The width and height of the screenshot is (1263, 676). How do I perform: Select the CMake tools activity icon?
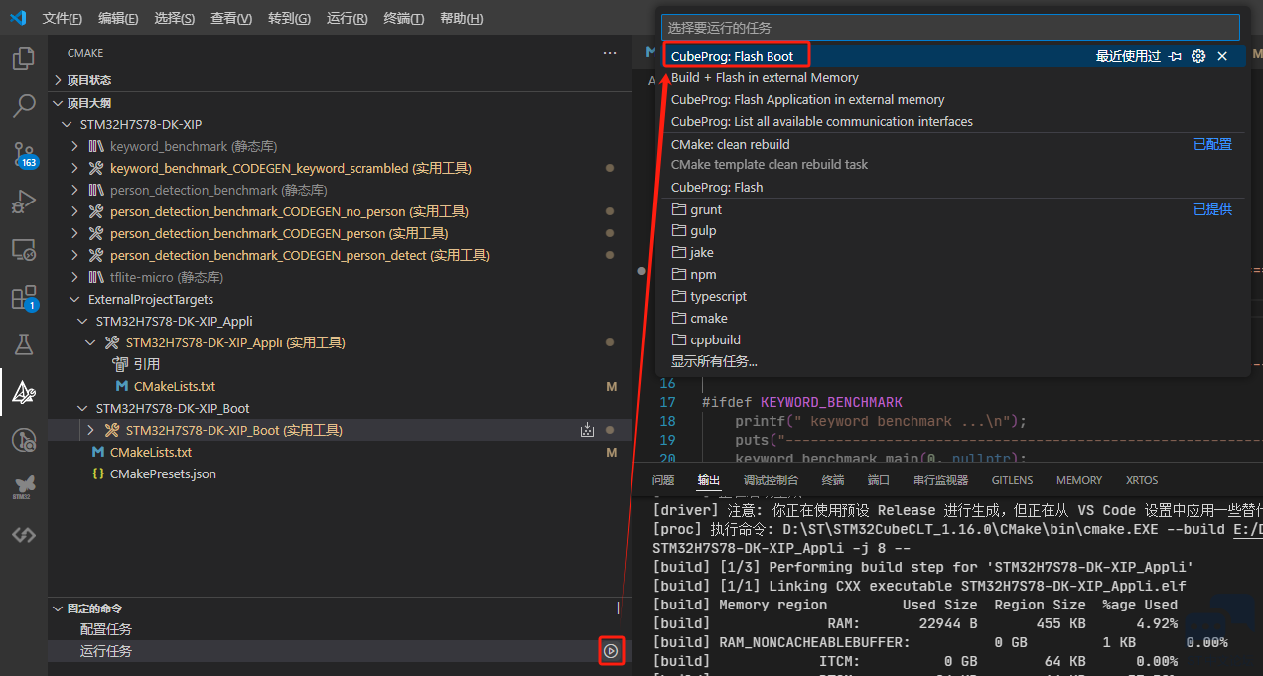[x=23, y=392]
